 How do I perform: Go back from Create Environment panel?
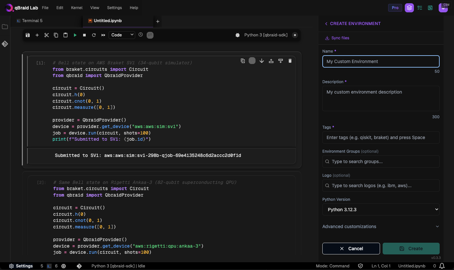coord(326,24)
